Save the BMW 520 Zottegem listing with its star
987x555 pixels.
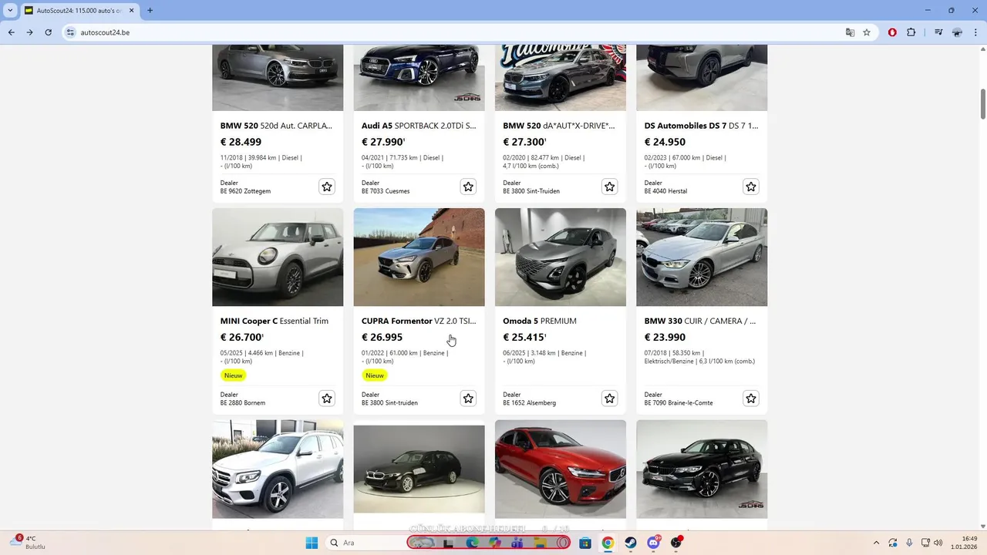327,187
